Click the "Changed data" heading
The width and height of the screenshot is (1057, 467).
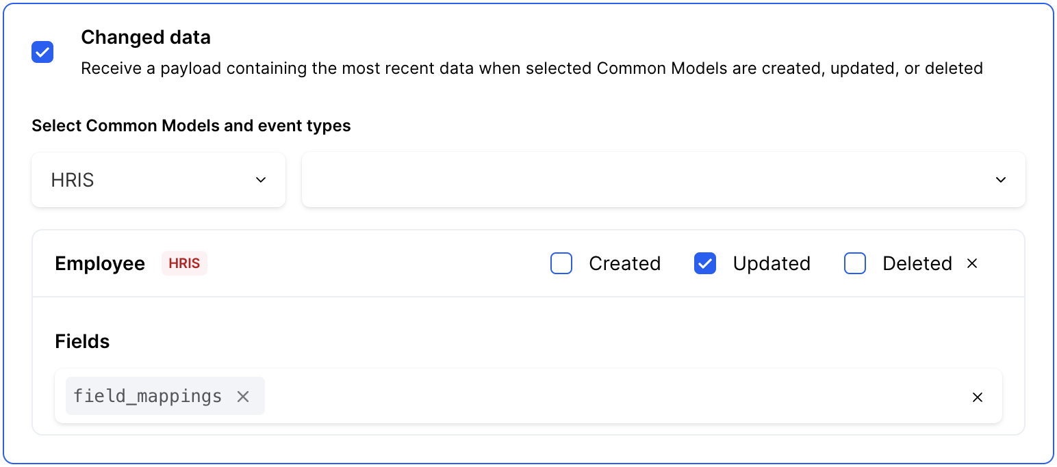pos(146,38)
